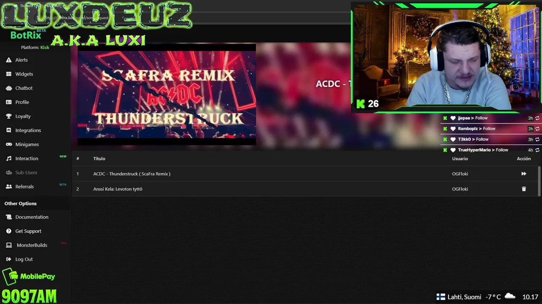Click the BotRix logo
This screenshot has width=542, height=304.
click(x=26, y=35)
